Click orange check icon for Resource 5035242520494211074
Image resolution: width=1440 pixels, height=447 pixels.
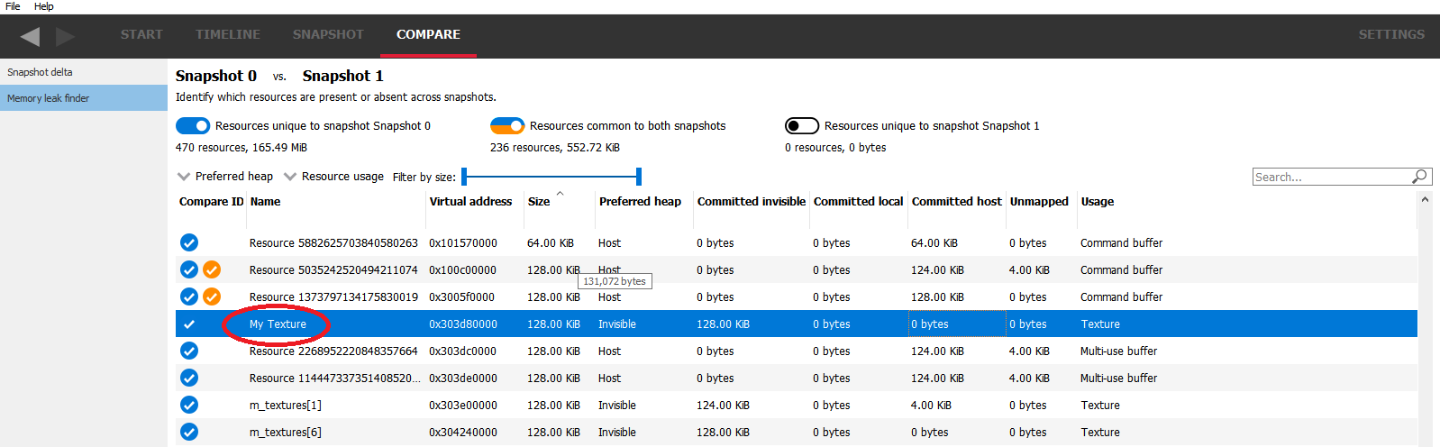[x=212, y=269]
